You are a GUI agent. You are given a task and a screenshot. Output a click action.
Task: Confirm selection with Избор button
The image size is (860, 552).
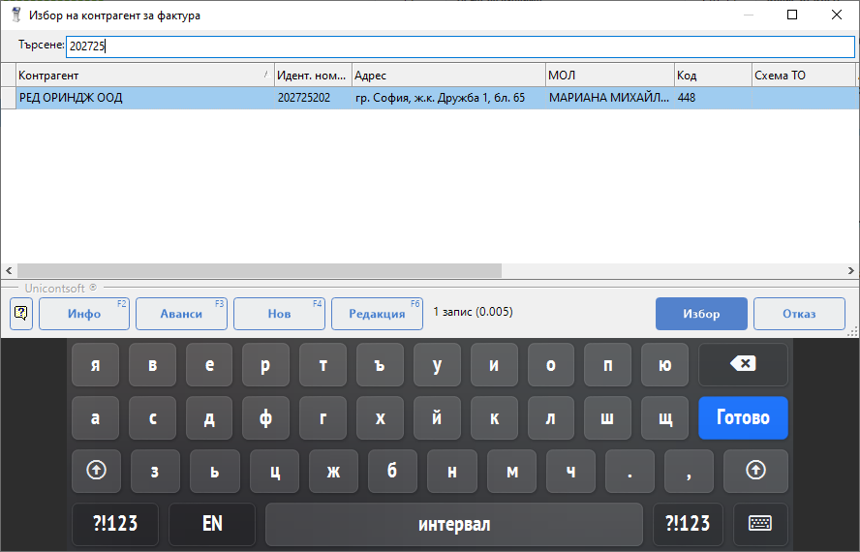point(701,314)
